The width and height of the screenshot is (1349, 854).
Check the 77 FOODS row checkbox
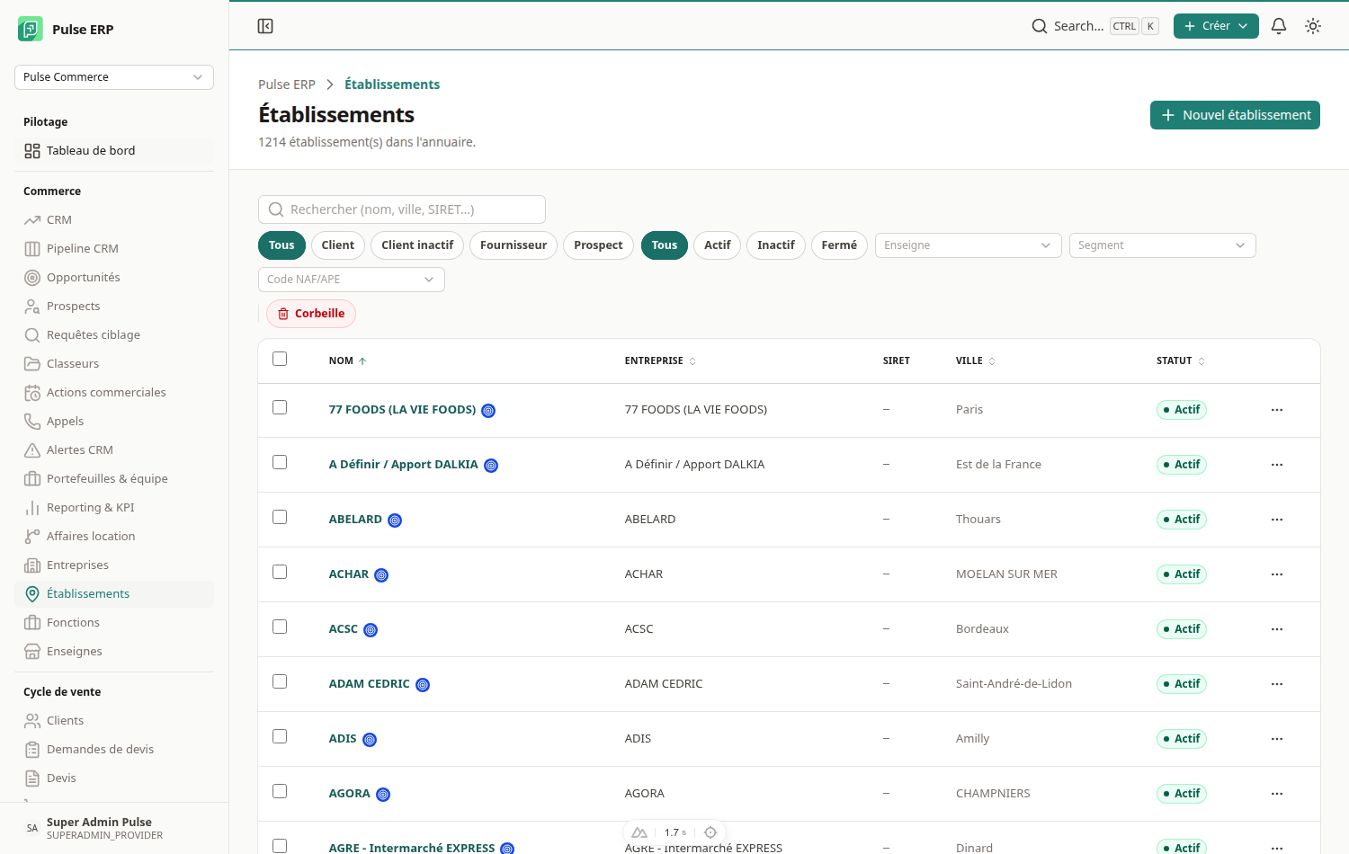(280, 407)
